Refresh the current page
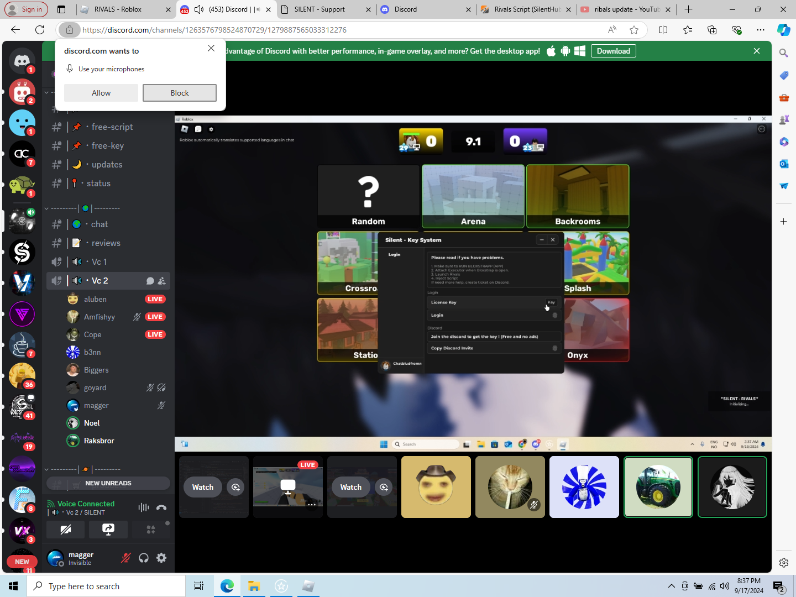The height and width of the screenshot is (597, 796). (x=40, y=30)
